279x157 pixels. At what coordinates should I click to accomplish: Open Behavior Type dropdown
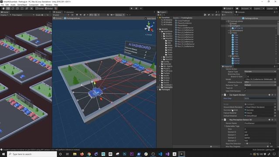(260, 85)
